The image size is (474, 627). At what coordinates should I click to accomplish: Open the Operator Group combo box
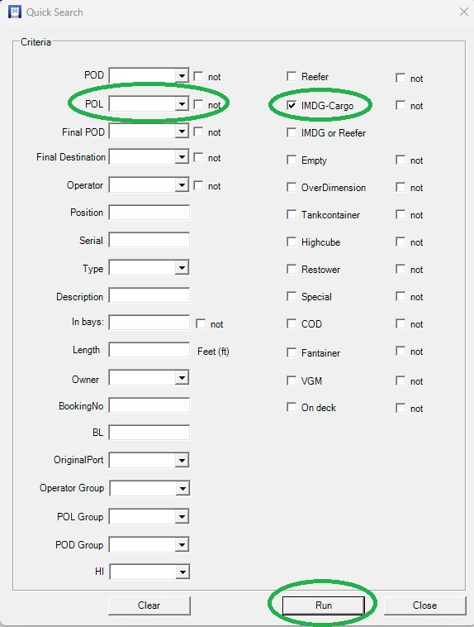click(x=182, y=488)
